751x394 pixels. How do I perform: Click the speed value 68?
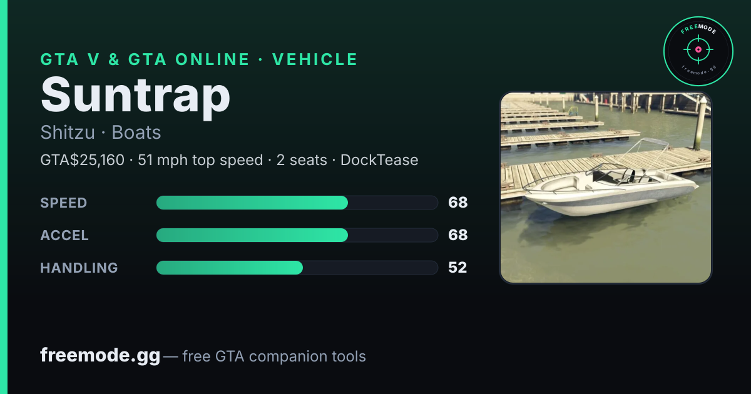pos(458,203)
